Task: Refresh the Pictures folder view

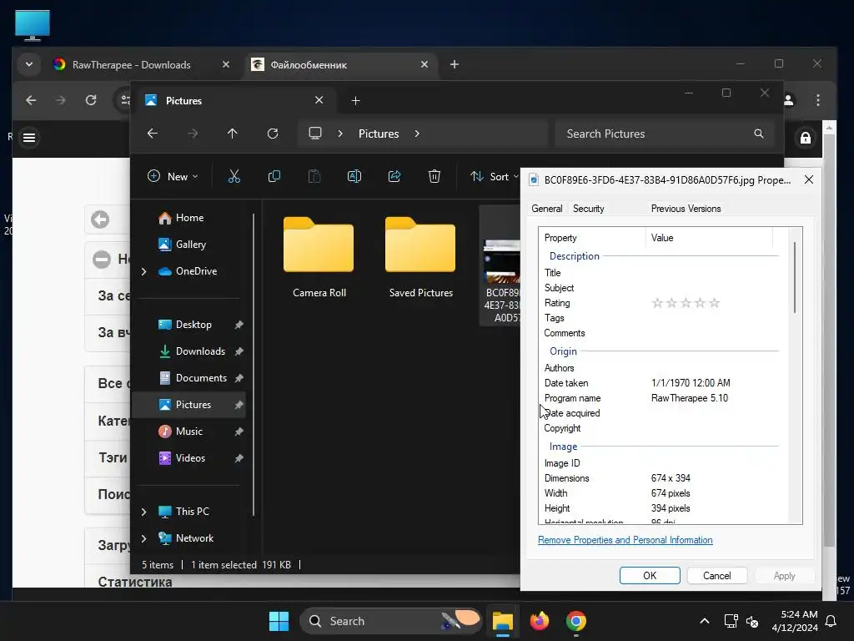Action: coord(273,134)
